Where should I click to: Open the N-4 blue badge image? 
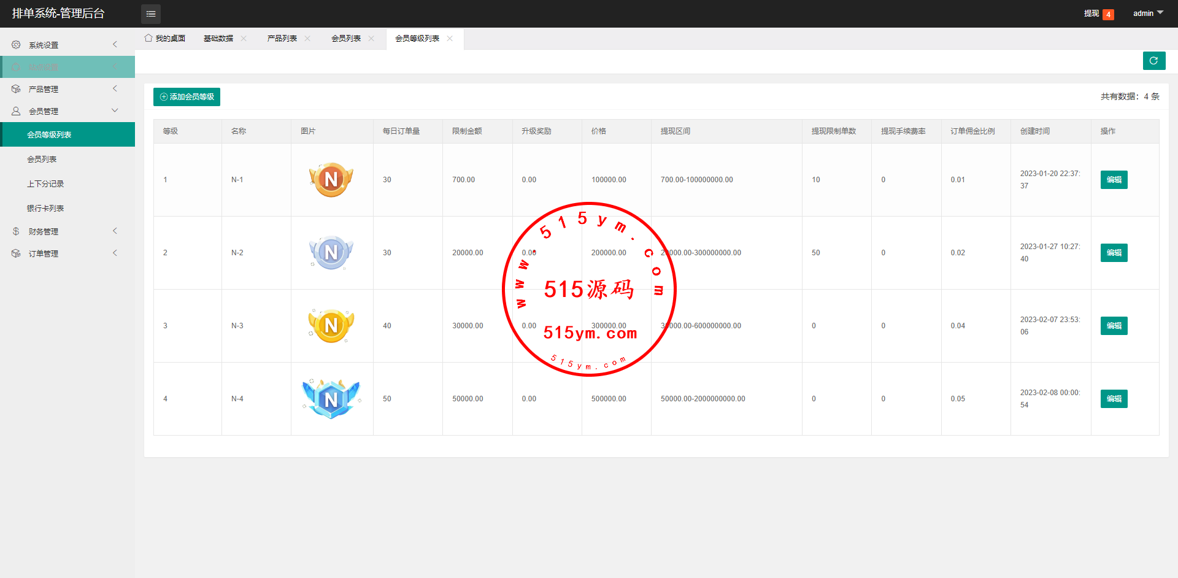pos(331,399)
